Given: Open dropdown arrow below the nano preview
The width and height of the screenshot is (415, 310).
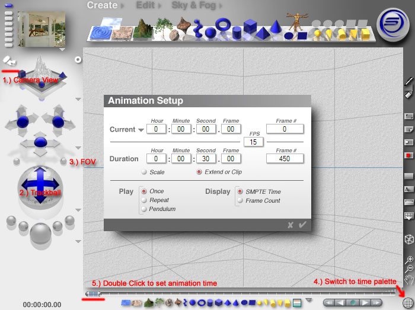Looking at the screenshot, I should (x=63, y=50).
